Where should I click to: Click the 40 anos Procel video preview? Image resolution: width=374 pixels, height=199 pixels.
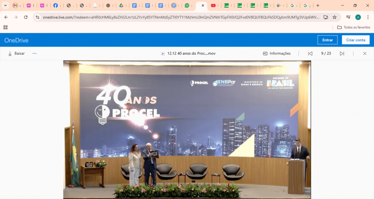point(187,129)
